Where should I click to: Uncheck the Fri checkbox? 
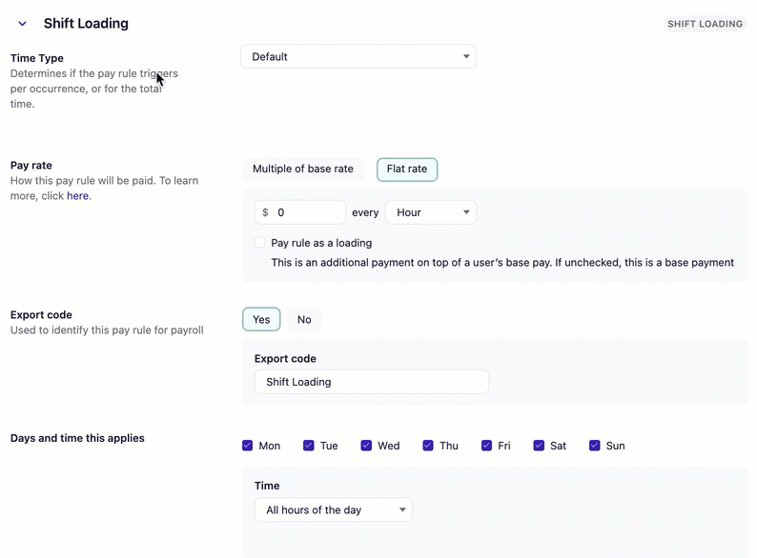[x=486, y=446]
